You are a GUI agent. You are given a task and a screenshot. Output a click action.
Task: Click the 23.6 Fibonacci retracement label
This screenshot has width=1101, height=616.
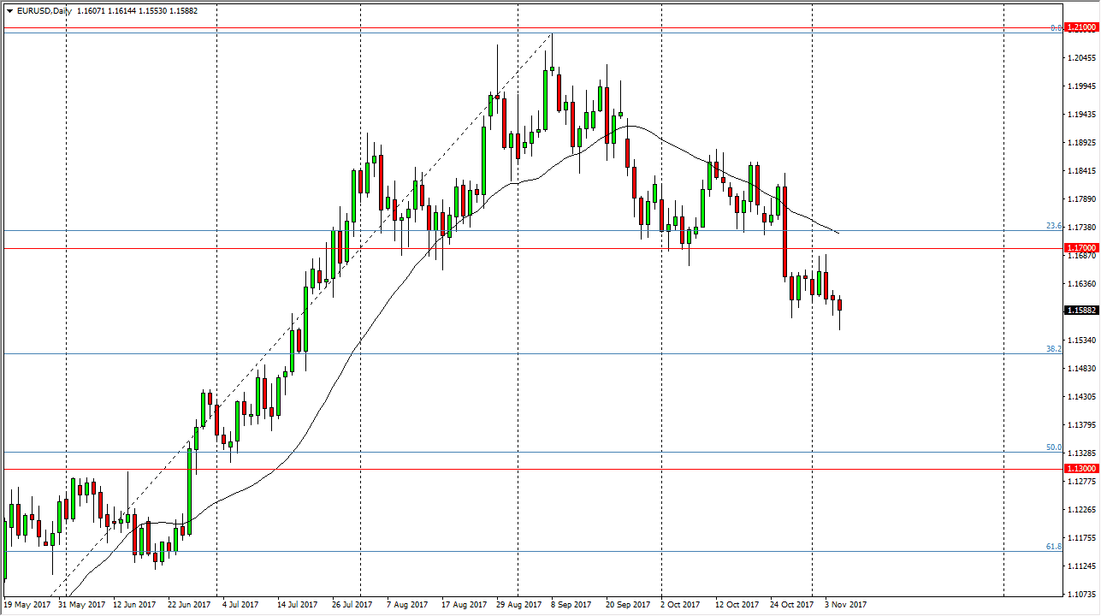[x=1053, y=227]
